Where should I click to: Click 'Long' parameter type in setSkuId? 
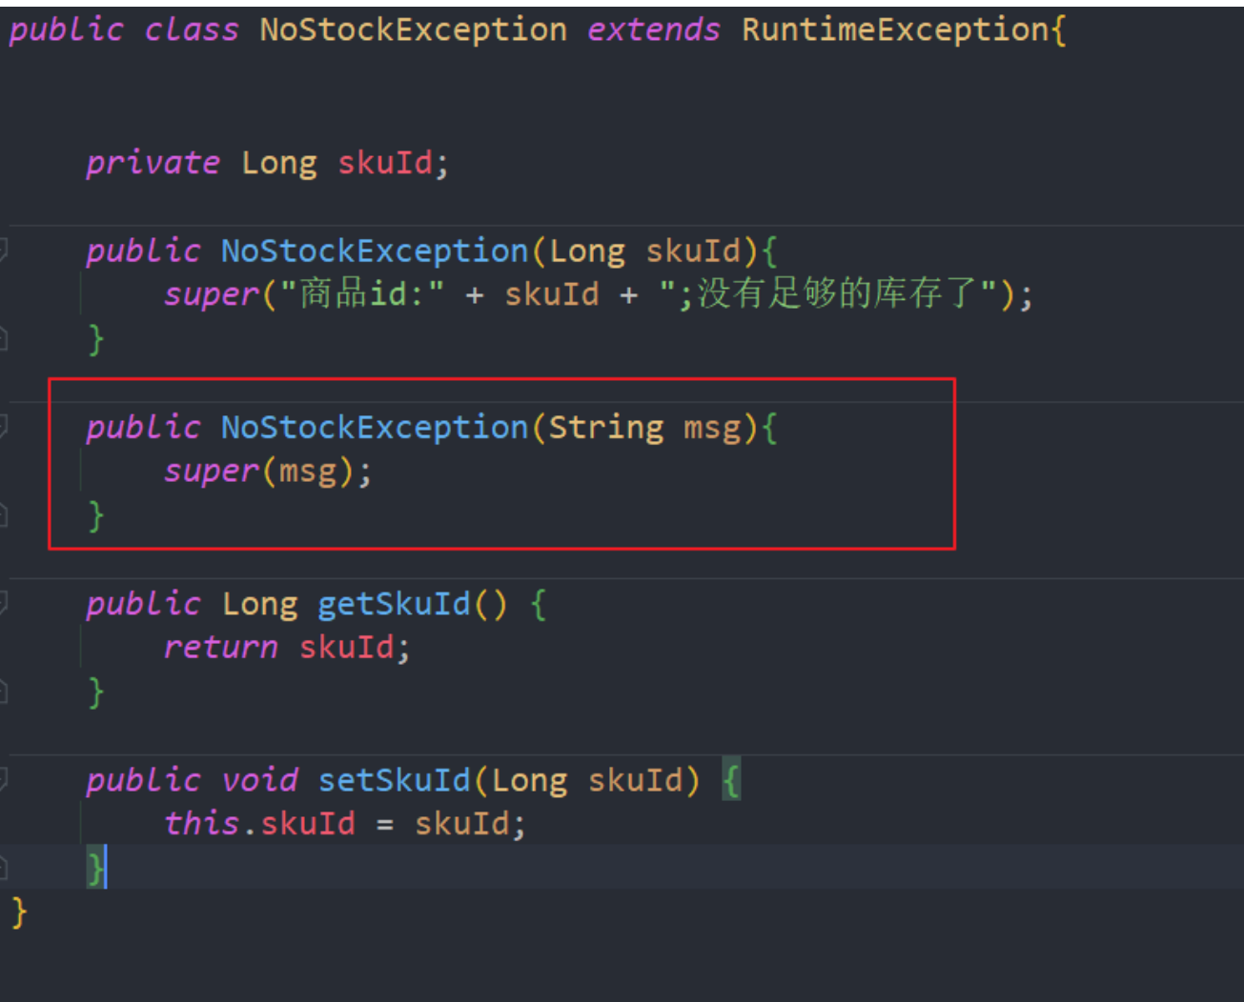529,780
